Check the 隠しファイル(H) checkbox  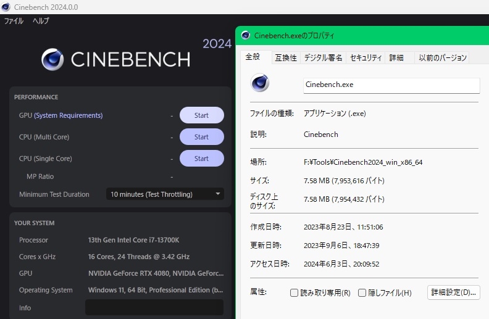pos(362,293)
